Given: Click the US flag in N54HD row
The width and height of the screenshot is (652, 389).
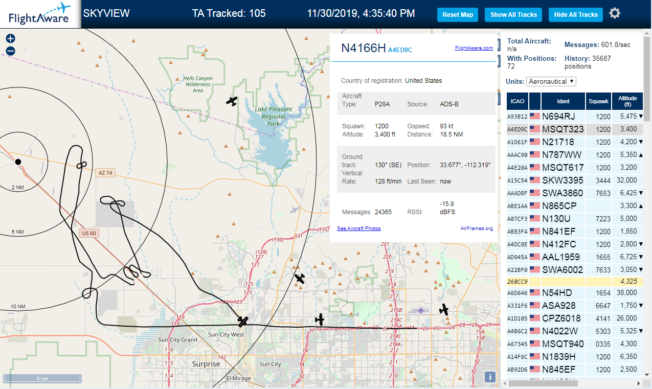Looking at the screenshot, I should click(x=535, y=293).
